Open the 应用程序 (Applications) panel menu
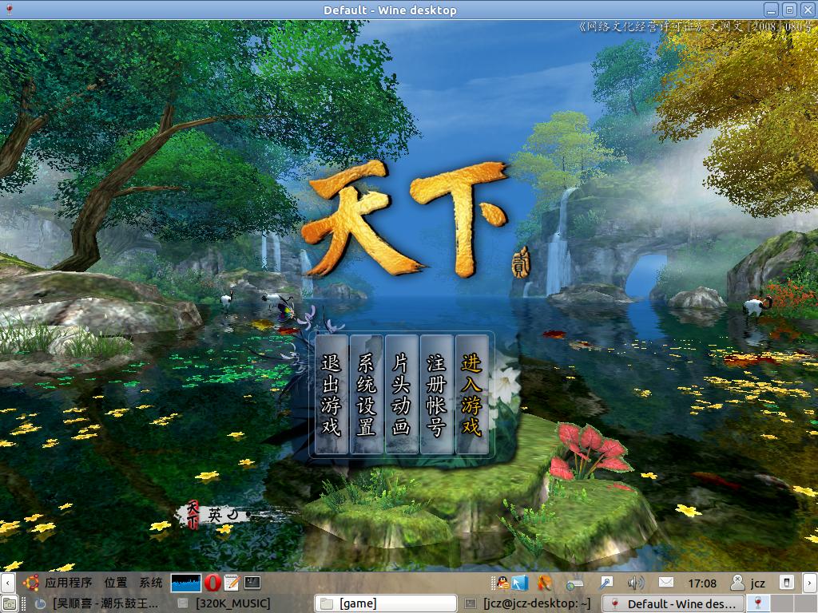Viewport: 818px width, 613px height. coord(69,583)
